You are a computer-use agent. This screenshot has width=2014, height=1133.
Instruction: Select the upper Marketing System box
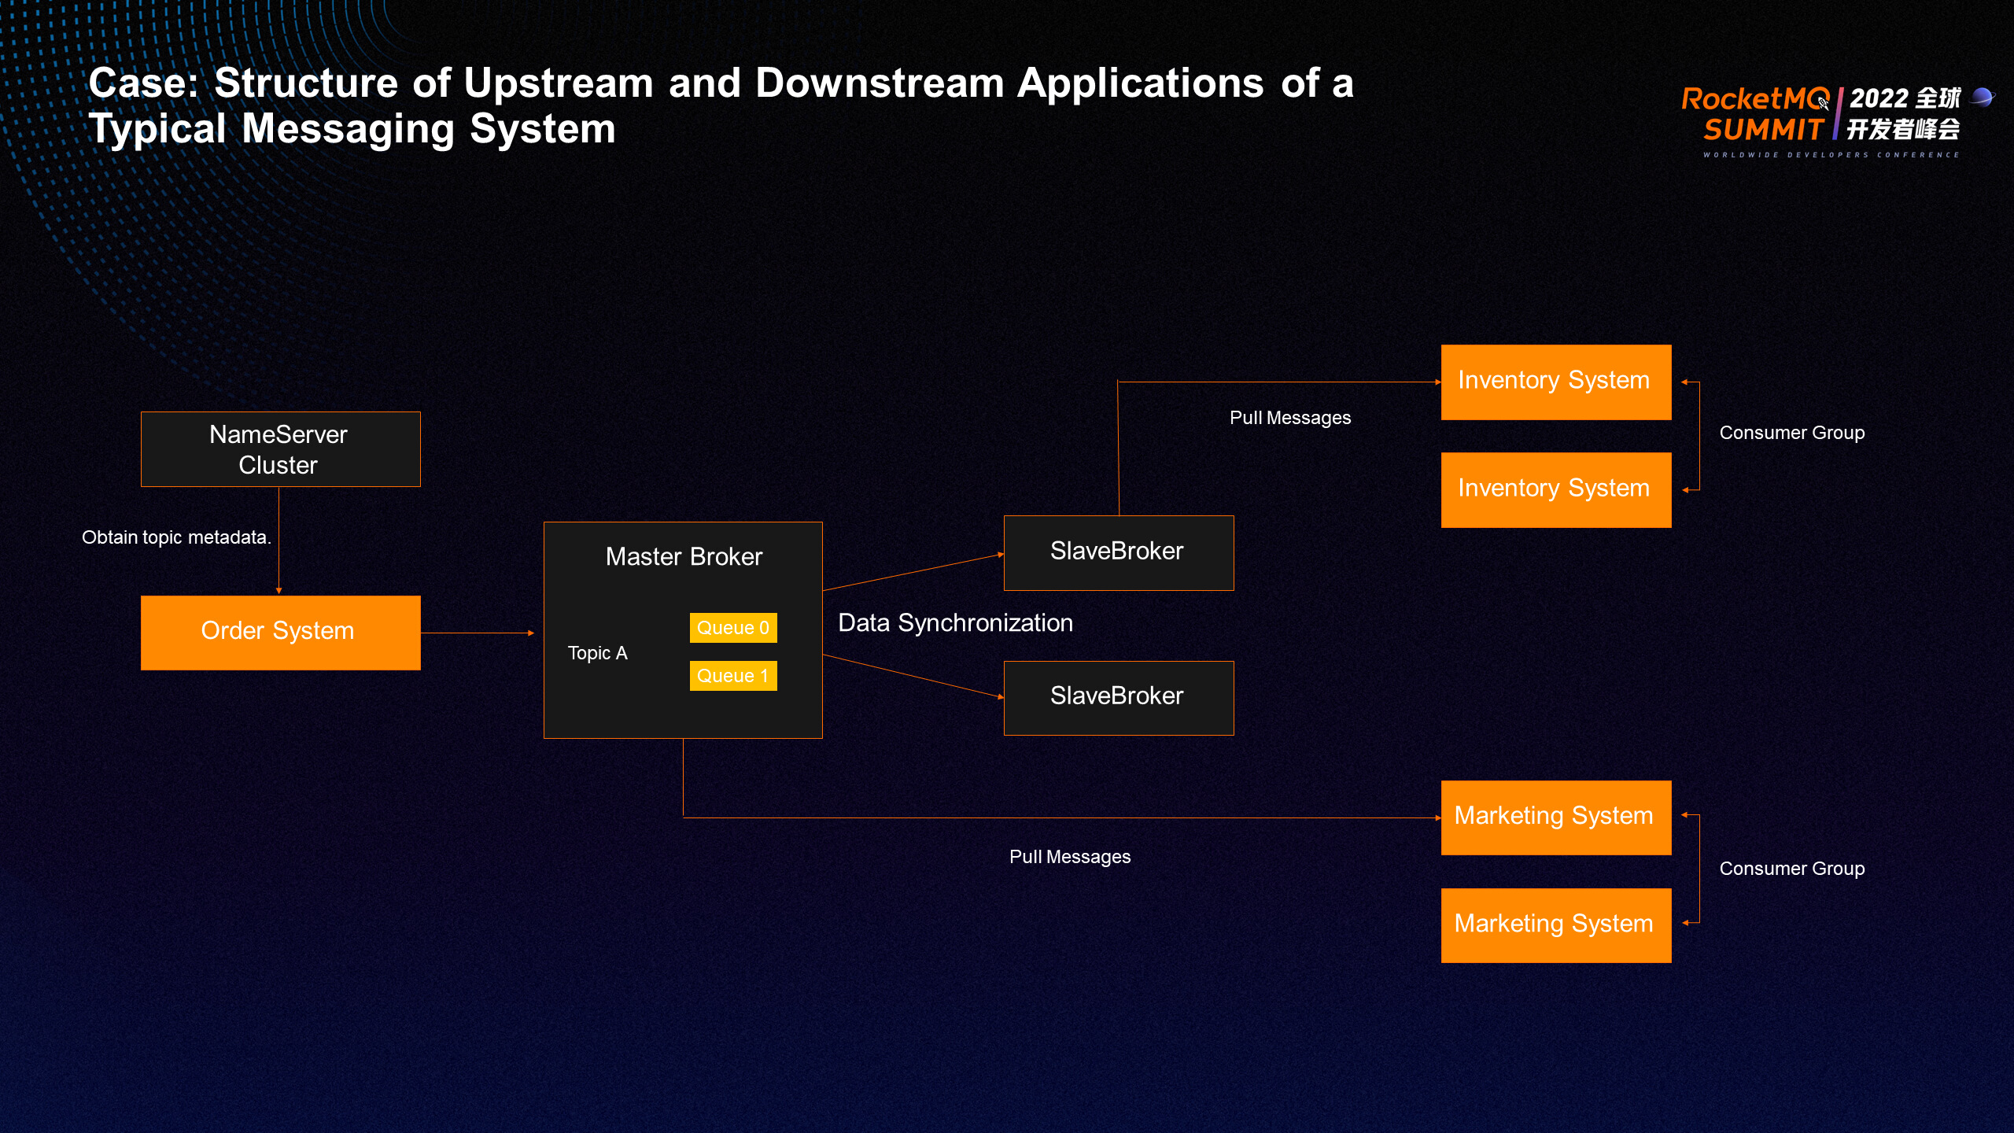point(1555,817)
